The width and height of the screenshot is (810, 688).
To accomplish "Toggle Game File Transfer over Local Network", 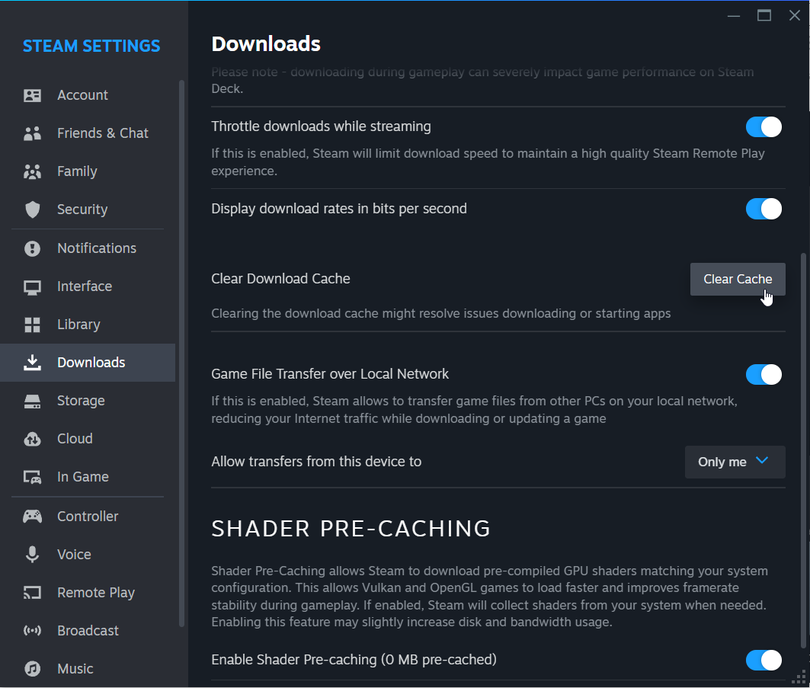I will [x=763, y=375].
